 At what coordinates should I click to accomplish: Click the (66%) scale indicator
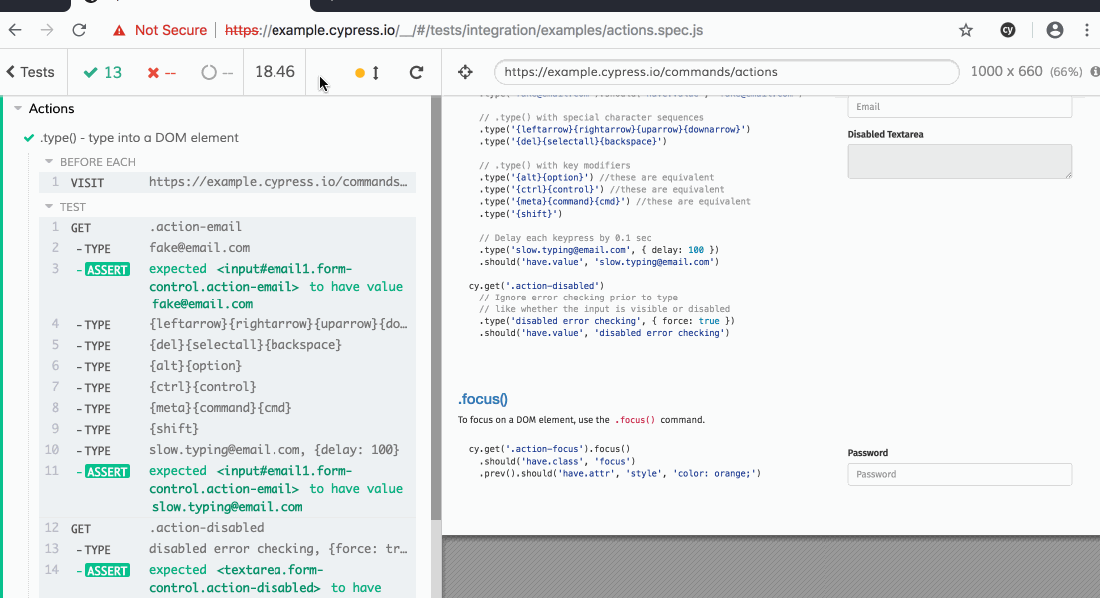pyautogui.click(x=1066, y=72)
